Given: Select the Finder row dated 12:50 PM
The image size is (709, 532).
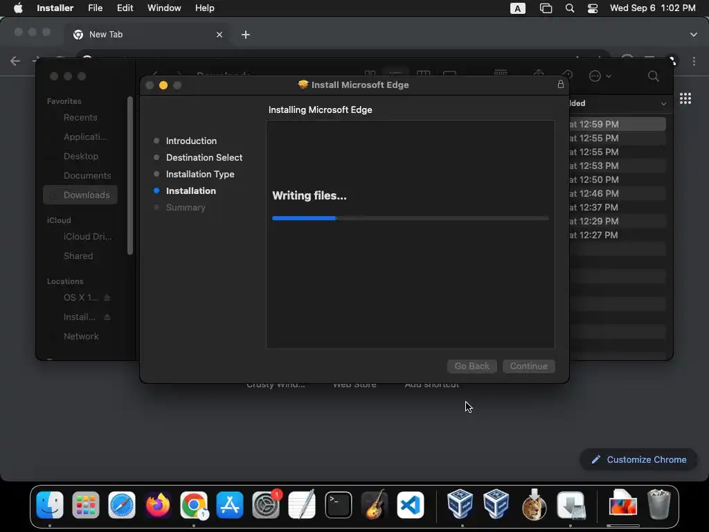Looking at the screenshot, I should click(x=617, y=179).
